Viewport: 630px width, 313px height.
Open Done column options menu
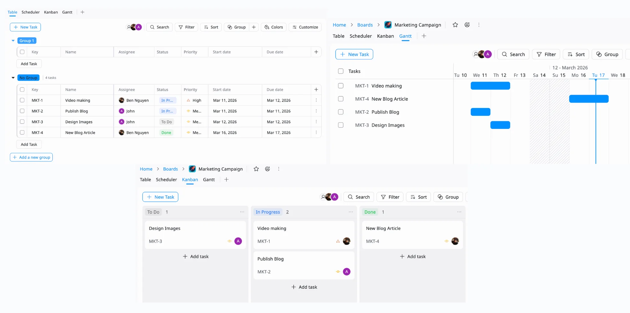459,212
